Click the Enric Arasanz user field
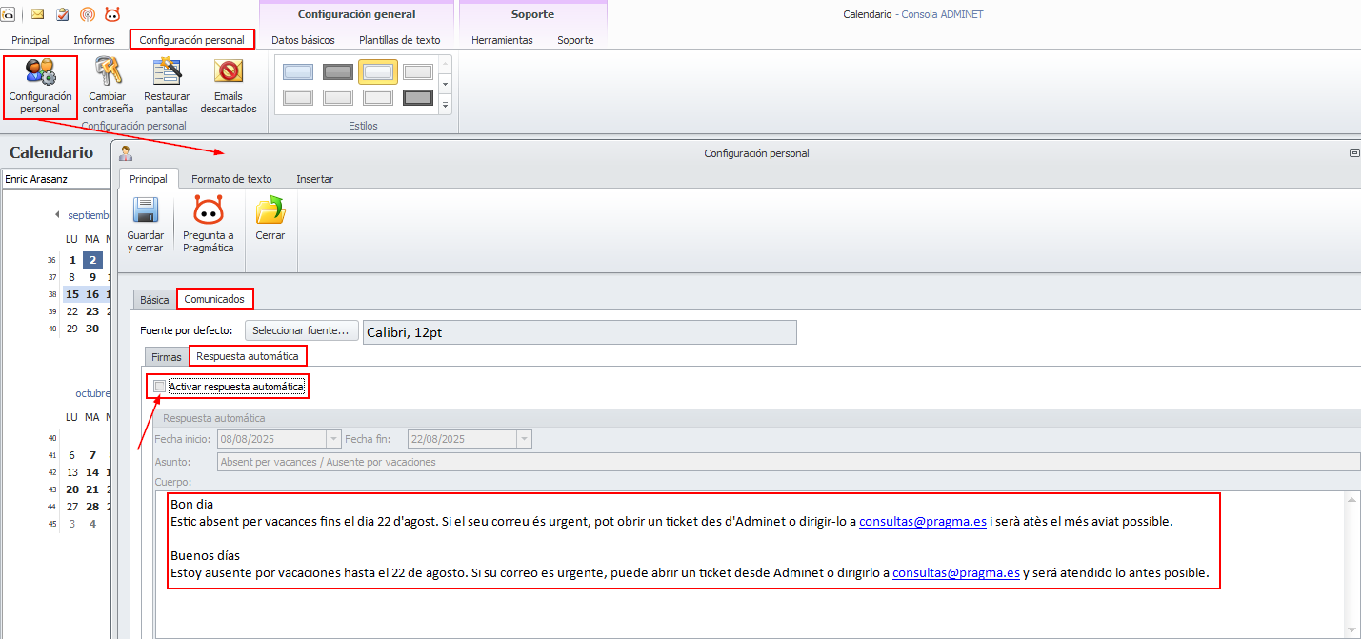 coord(57,179)
